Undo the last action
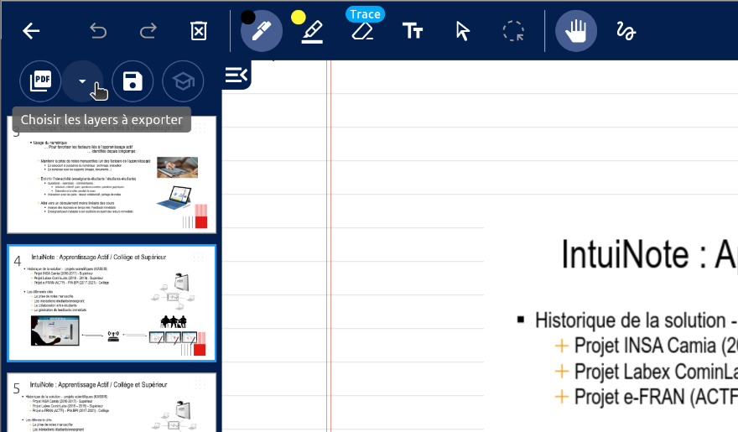This screenshot has height=432, width=738. (98, 32)
